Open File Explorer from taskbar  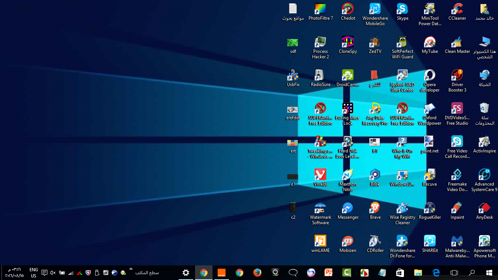point(418,273)
